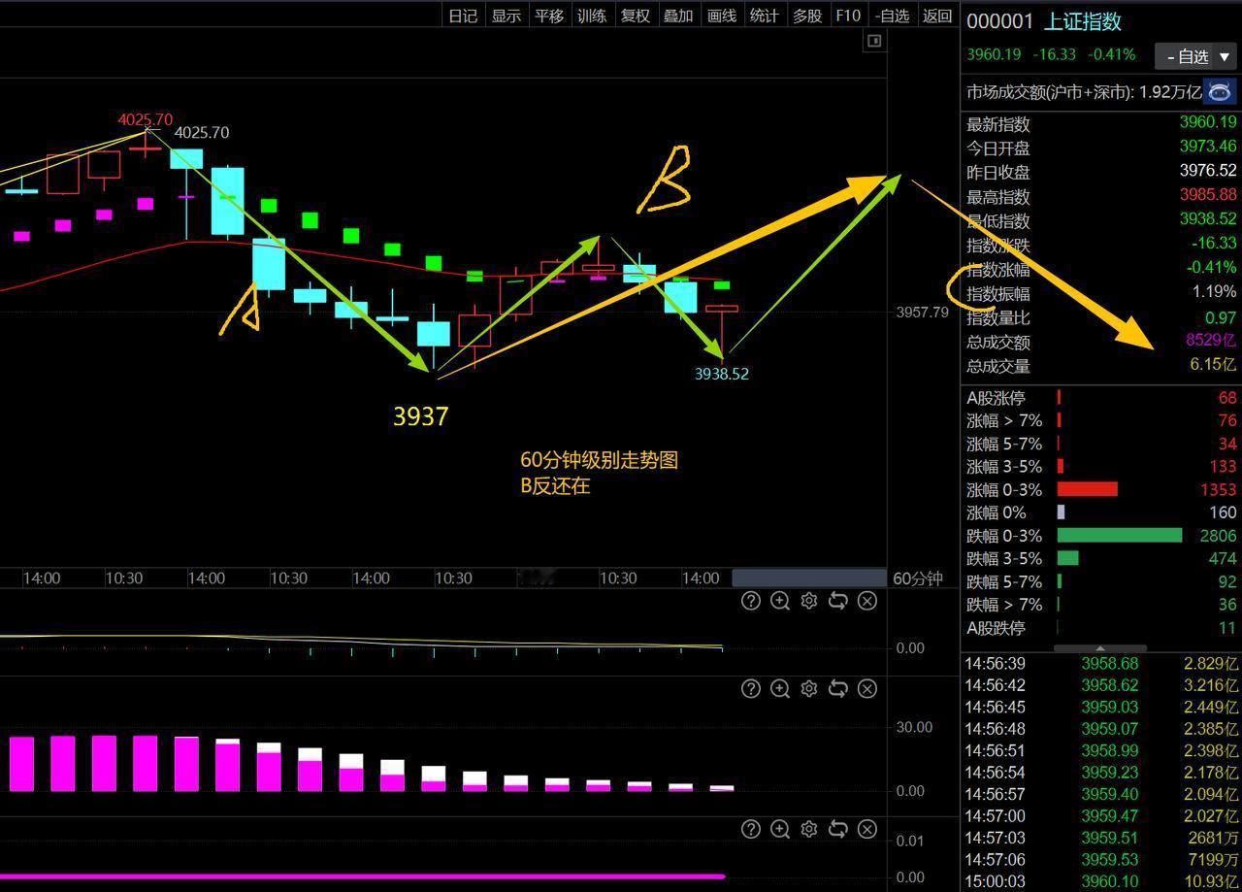
Task: Close the first indicator panel below the chart
Action: pos(867,601)
